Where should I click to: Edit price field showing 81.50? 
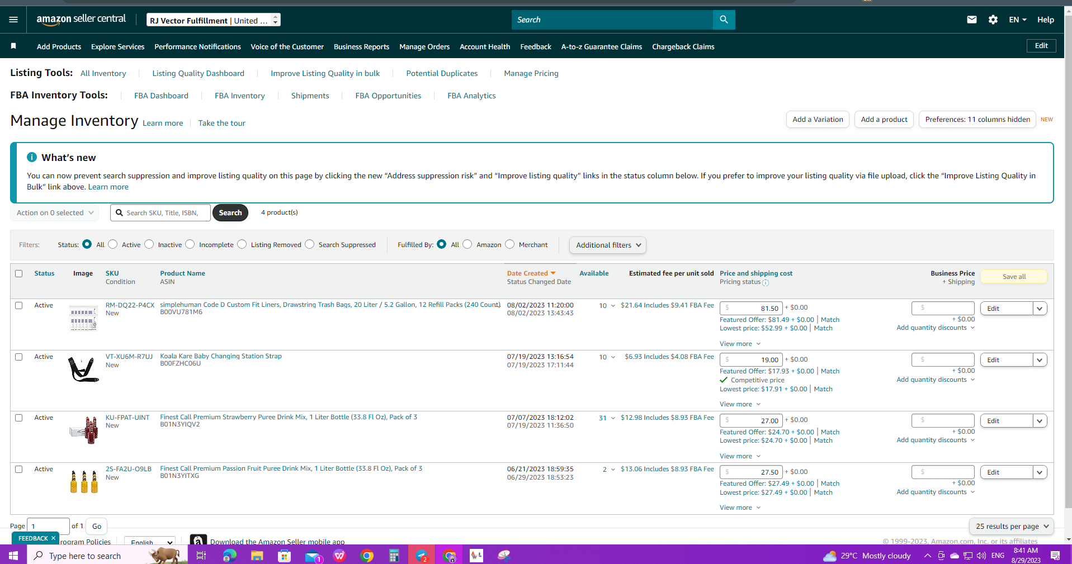(750, 308)
